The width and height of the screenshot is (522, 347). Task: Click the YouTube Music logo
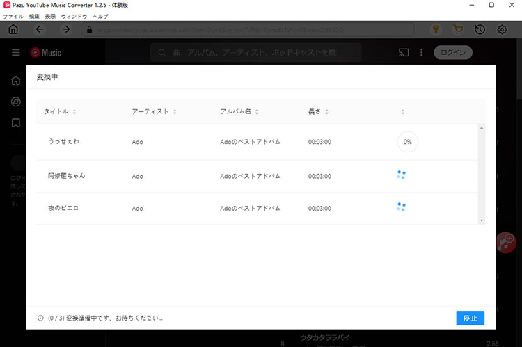[46, 53]
